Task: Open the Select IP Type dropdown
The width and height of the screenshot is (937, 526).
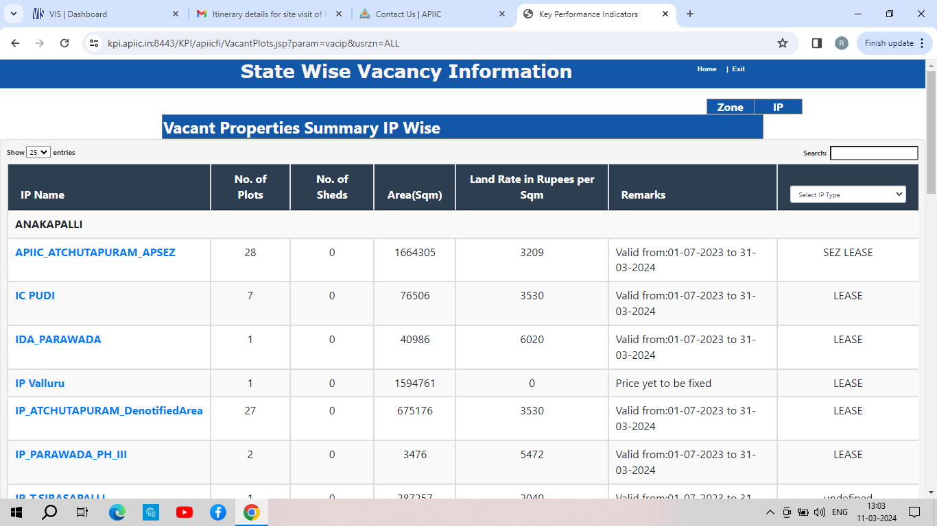Action: click(x=848, y=195)
